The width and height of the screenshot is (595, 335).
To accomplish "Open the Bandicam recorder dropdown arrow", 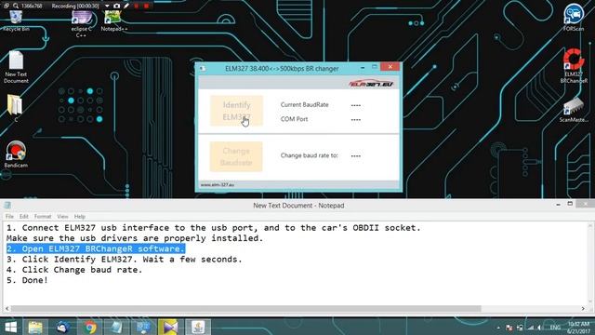I will pyautogui.click(x=107, y=6).
